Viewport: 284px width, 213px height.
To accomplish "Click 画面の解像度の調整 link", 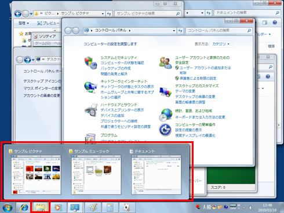I will pyautogui.click(x=190, y=102).
